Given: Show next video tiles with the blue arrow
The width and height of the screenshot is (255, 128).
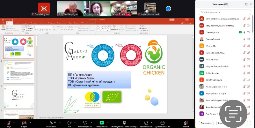Looking at the screenshot, I should click(x=168, y=9).
